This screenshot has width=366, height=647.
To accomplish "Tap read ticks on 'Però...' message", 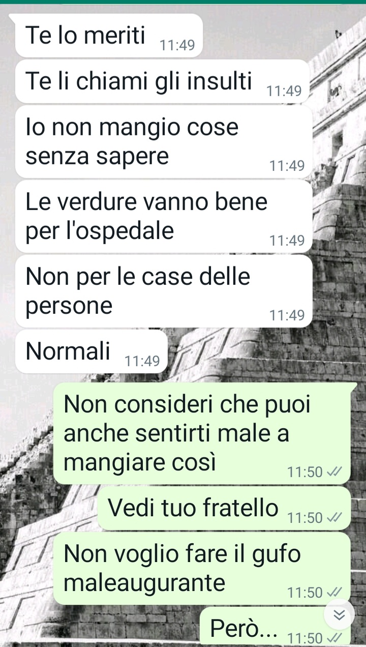I will coord(334,638).
